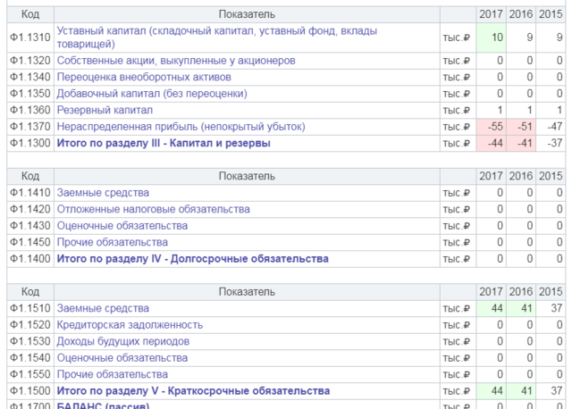The height and width of the screenshot is (409, 572).
Task: Open Отложенные налоговые обязательства link
Action: [153, 209]
